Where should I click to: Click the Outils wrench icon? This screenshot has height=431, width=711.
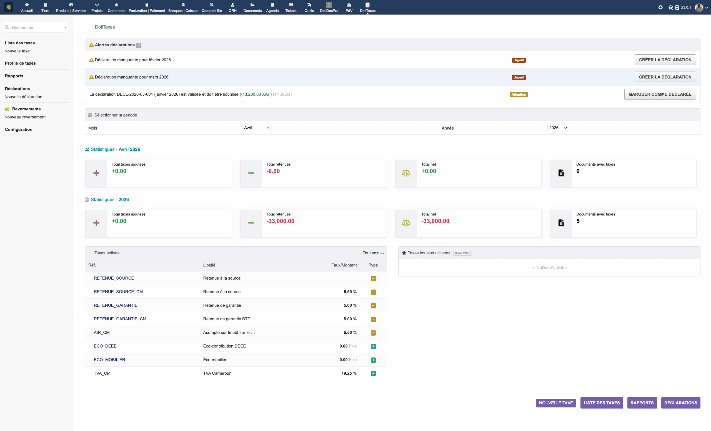(309, 5)
